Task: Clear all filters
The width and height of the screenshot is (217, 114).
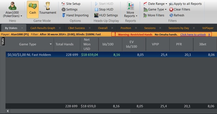Action: tap(179, 9)
